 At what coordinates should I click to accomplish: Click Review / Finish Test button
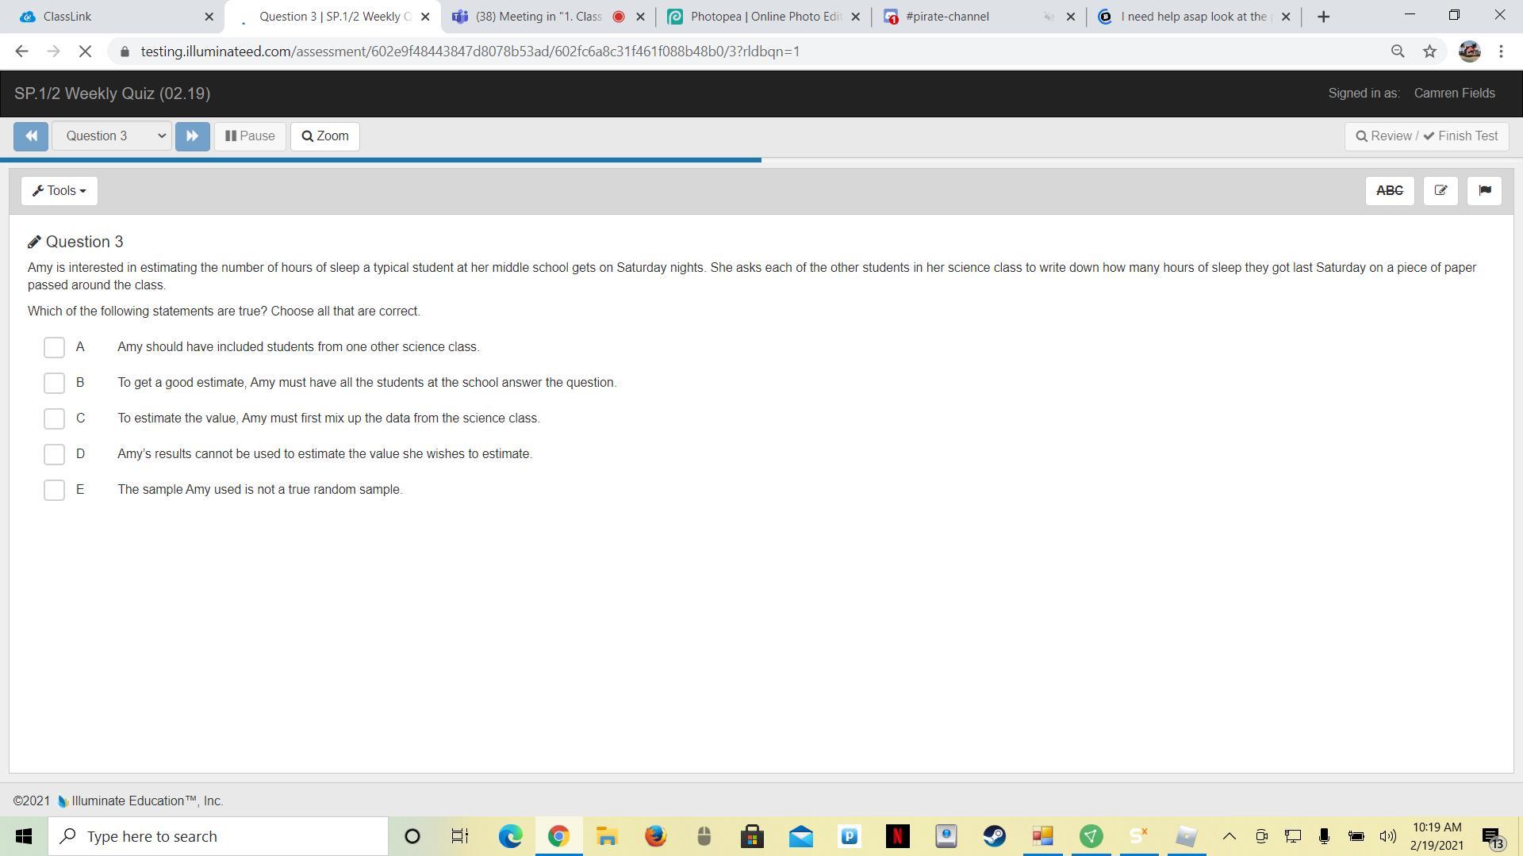click(1426, 136)
